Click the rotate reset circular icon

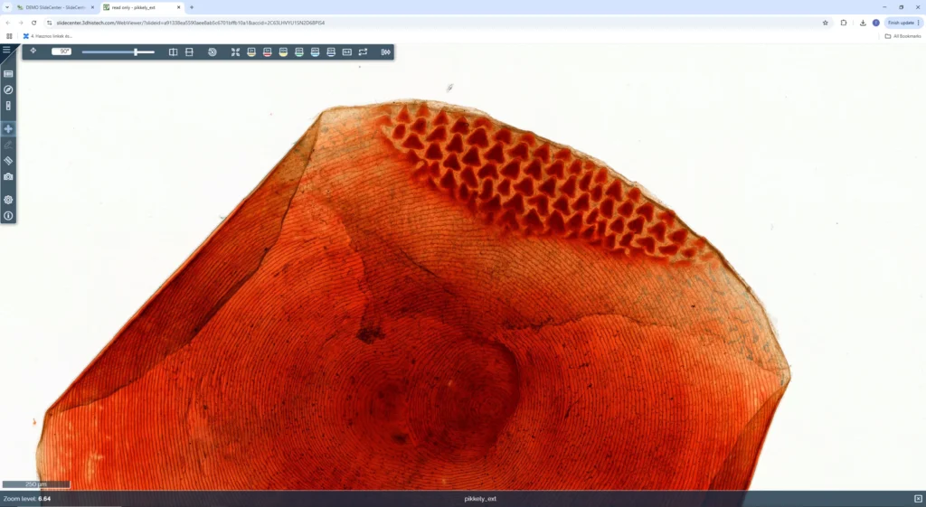click(x=212, y=52)
